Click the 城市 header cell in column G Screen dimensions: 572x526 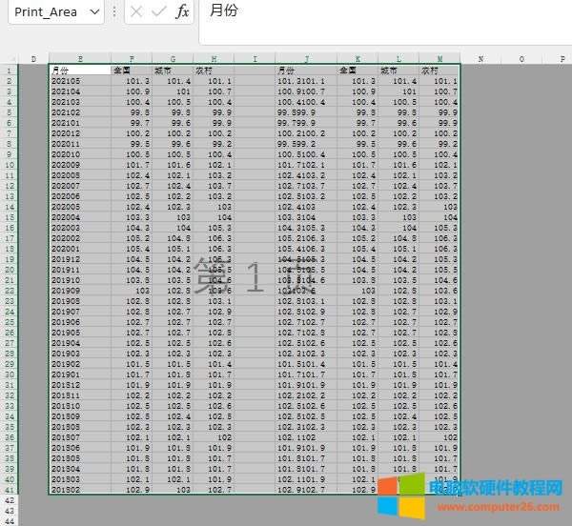tap(172, 71)
